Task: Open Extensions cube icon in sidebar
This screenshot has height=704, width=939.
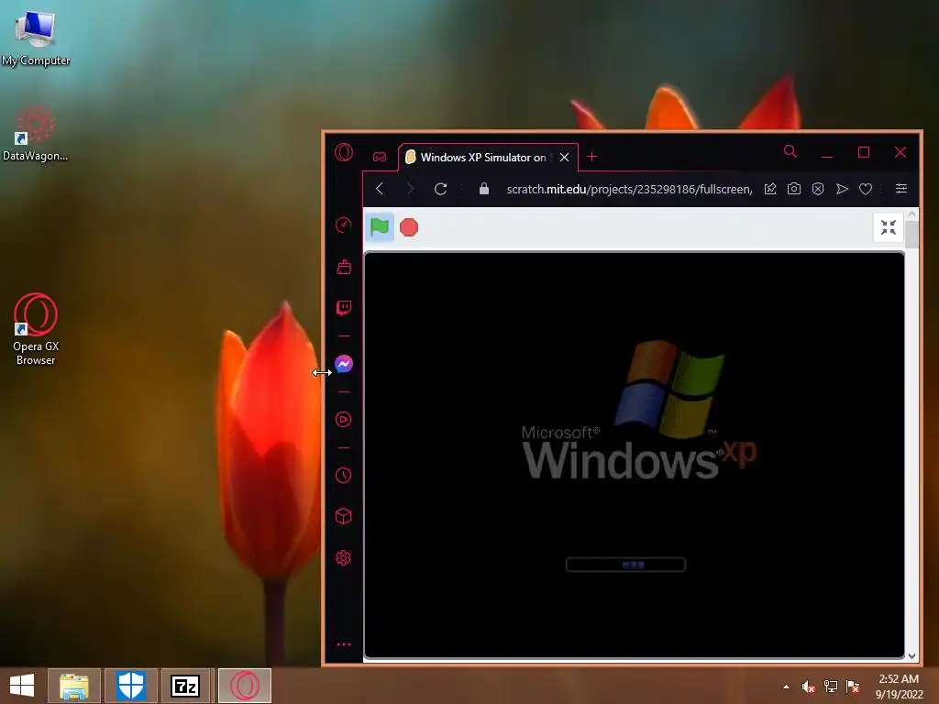Action: 344,516
